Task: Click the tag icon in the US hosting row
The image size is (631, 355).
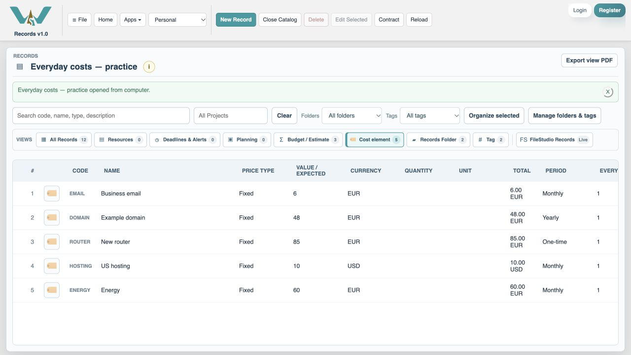Action: pyautogui.click(x=52, y=266)
